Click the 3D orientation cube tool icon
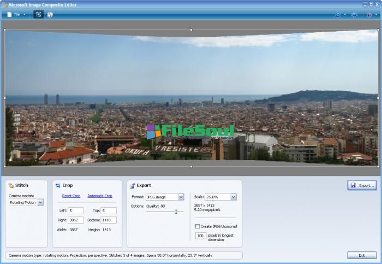This screenshot has width=382, height=264. click(50, 14)
